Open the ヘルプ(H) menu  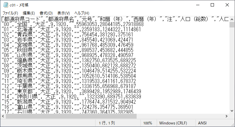(x=82, y=13)
